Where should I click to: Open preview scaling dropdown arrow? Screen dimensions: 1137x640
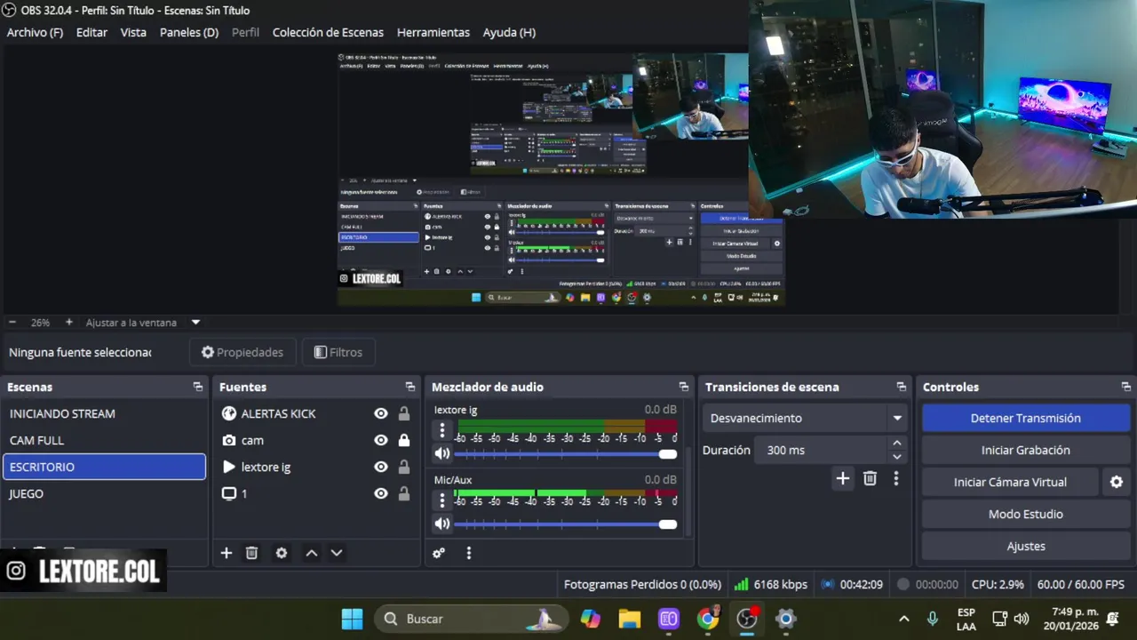tap(196, 322)
